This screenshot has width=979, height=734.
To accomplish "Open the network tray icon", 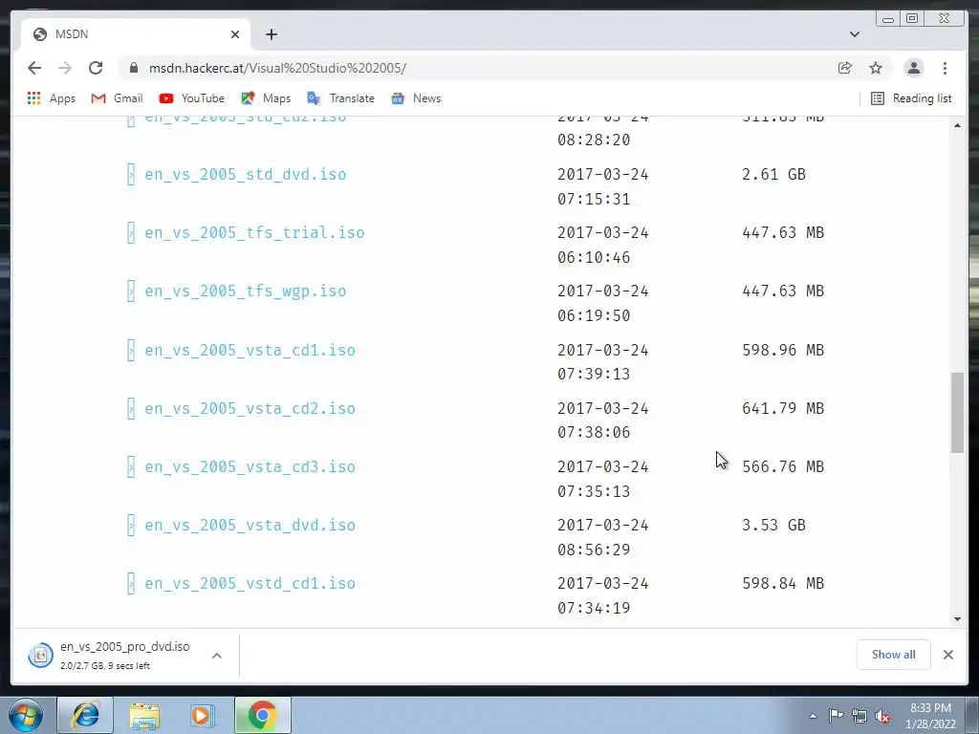I will tap(859, 716).
